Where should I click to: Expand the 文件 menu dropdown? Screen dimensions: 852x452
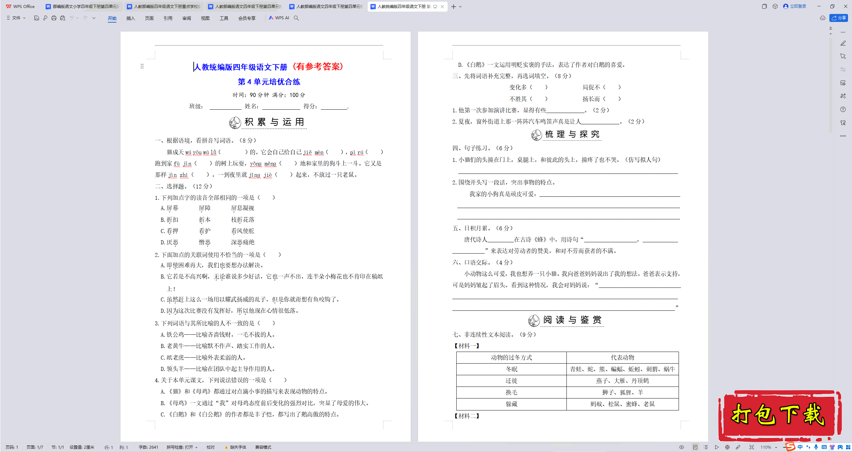pyautogui.click(x=16, y=18)
